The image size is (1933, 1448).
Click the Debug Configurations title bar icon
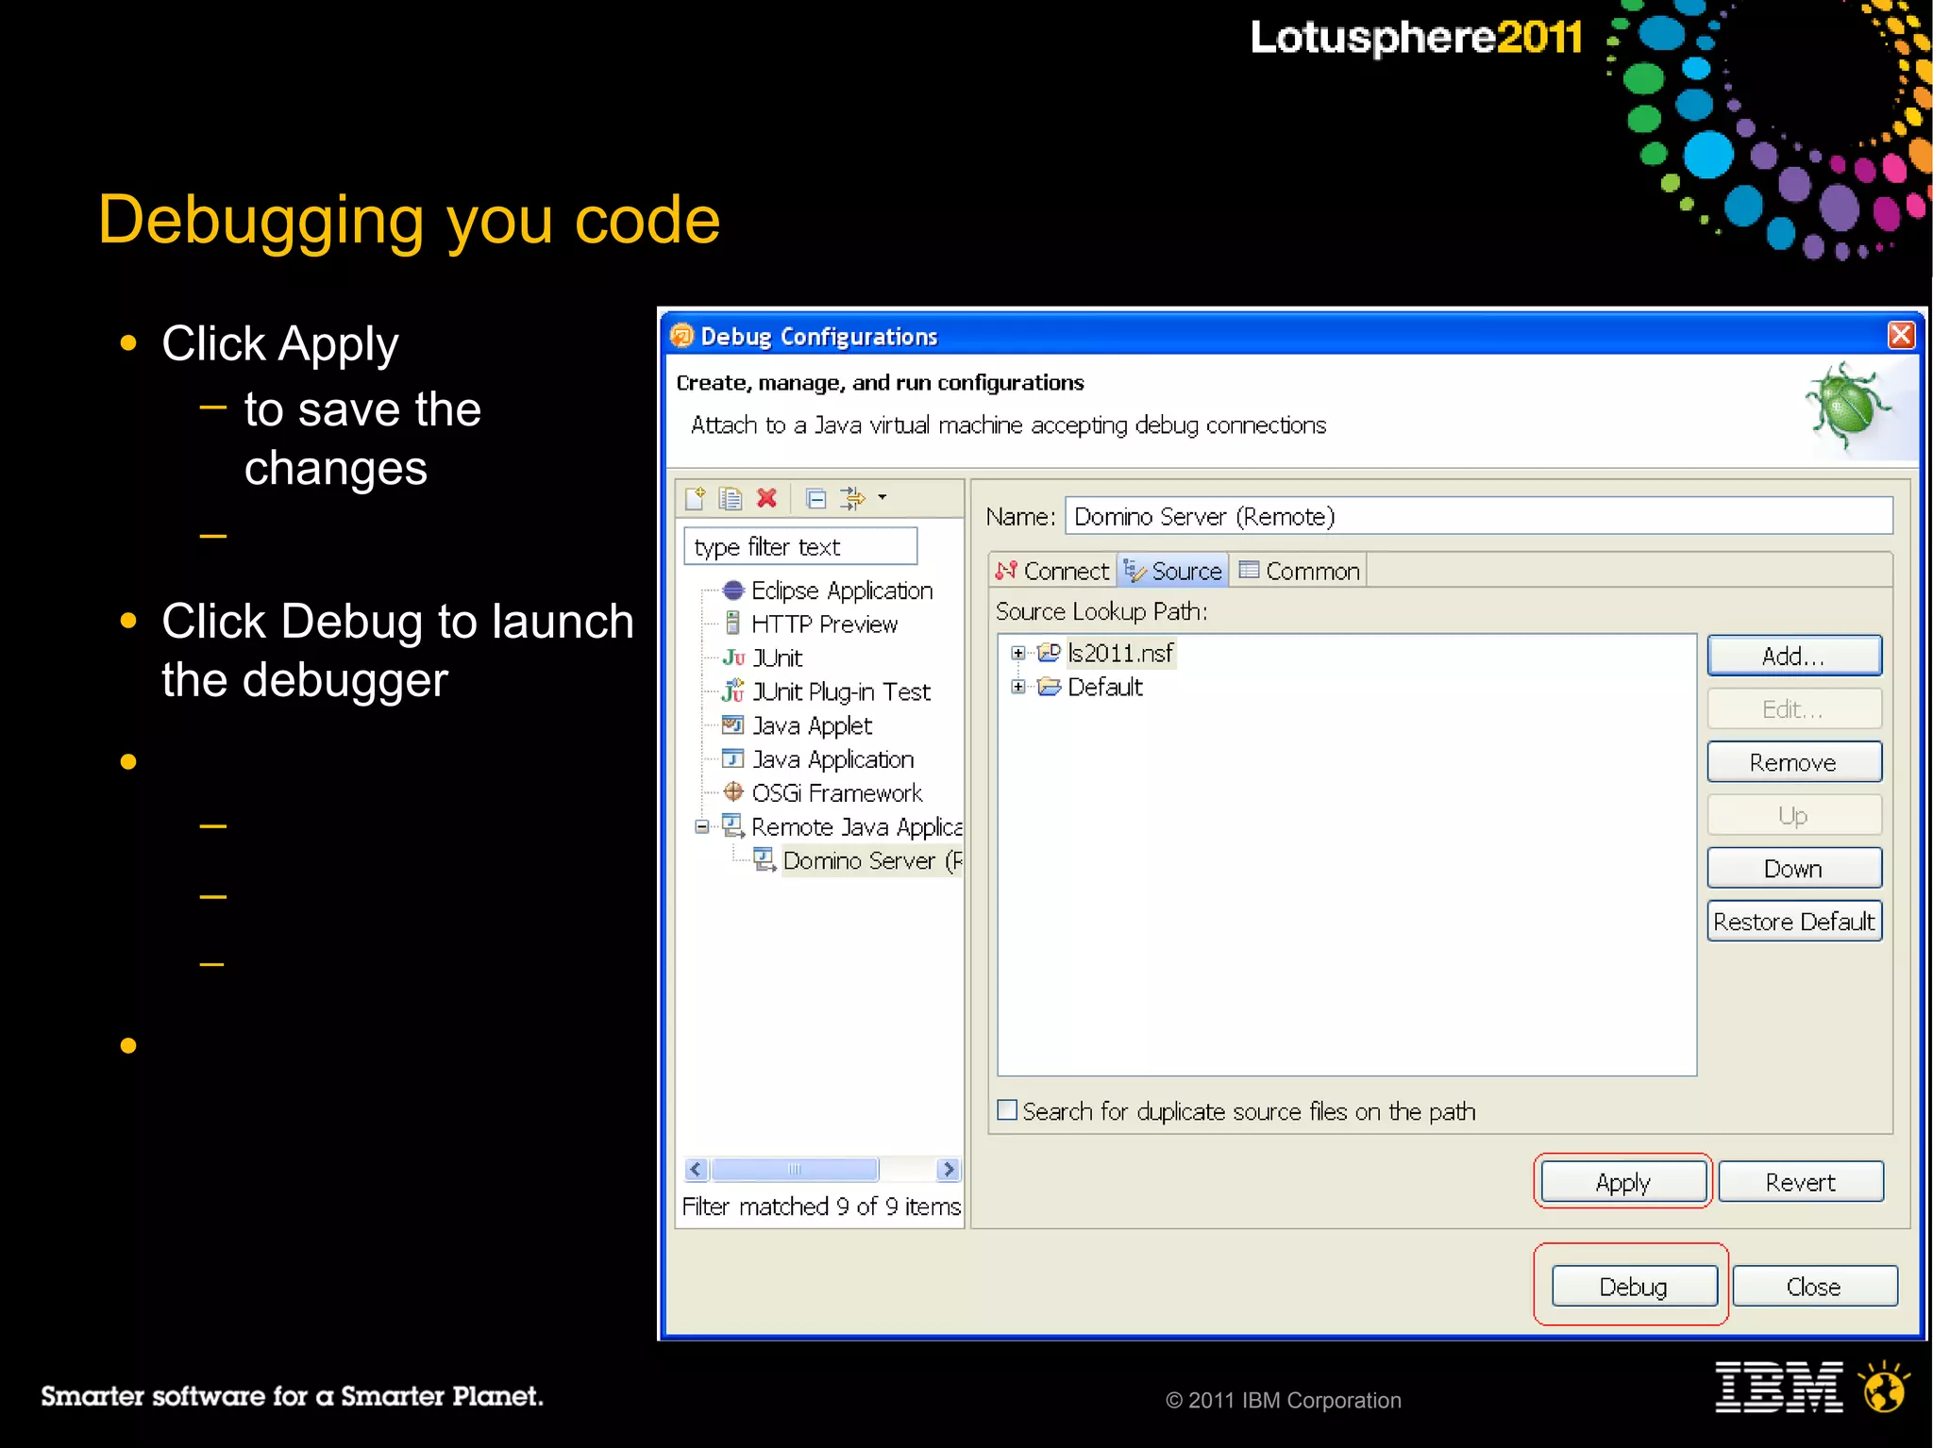681,336
